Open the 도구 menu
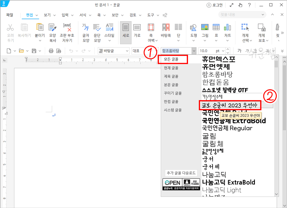The image size is (287, 208). pyautogui.click(x=151, y=15)
